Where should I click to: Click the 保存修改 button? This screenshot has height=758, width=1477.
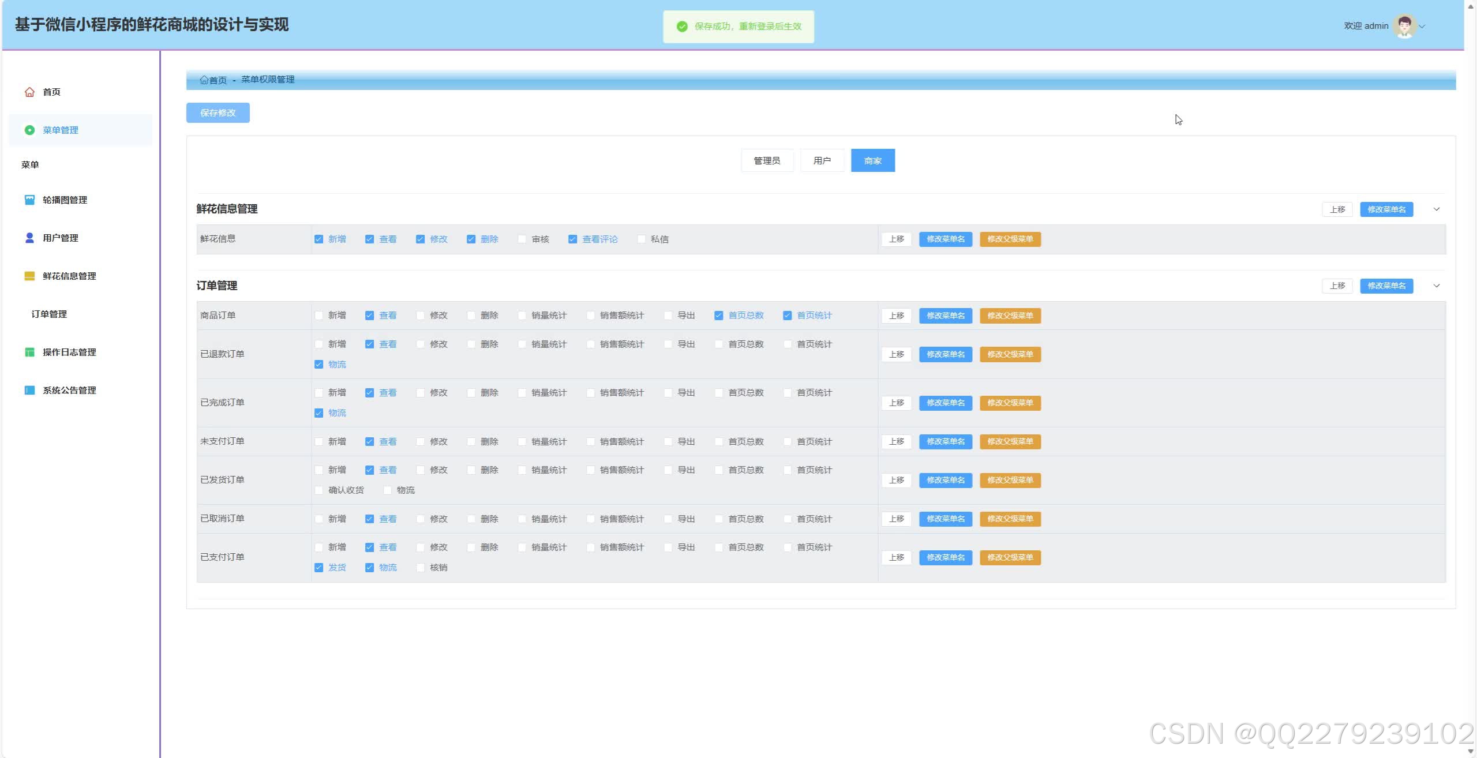pos(218,113)
